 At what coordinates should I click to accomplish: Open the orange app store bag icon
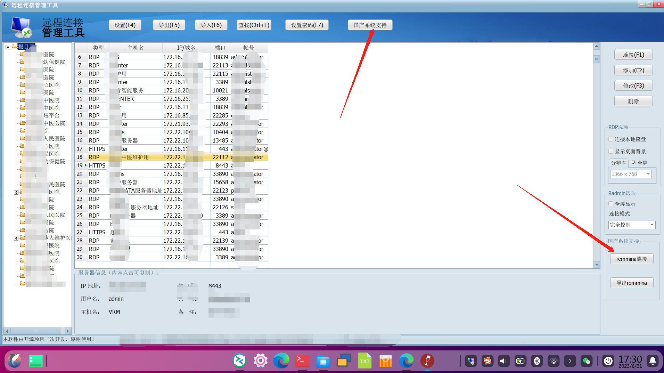tap(385, 361)
